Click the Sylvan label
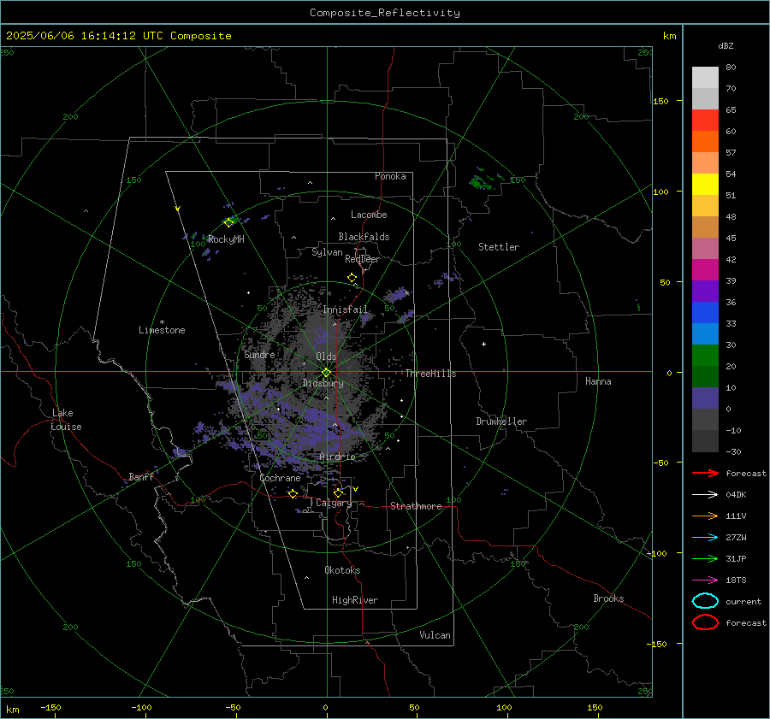This screenshot has height=719, width=770. [x=327, y=252]
